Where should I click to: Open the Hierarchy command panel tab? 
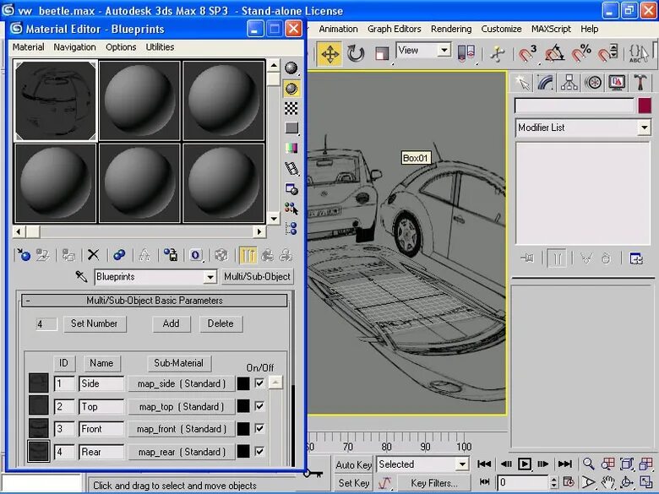pyautogui.click(x=569, y=83)
